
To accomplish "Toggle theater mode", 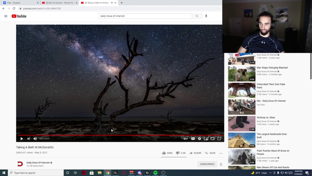I will pyautogui.click(x=213, y=139).
